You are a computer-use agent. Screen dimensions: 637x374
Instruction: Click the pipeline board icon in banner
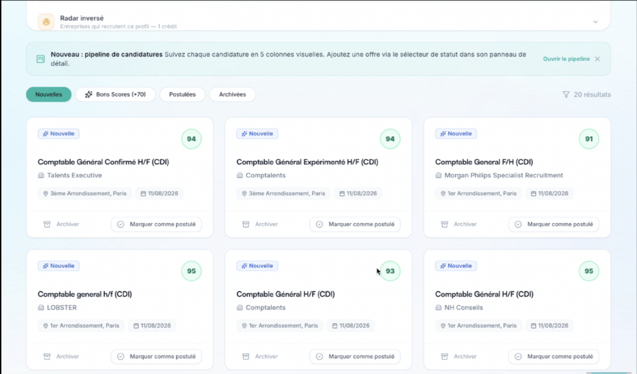coord(41,59)
